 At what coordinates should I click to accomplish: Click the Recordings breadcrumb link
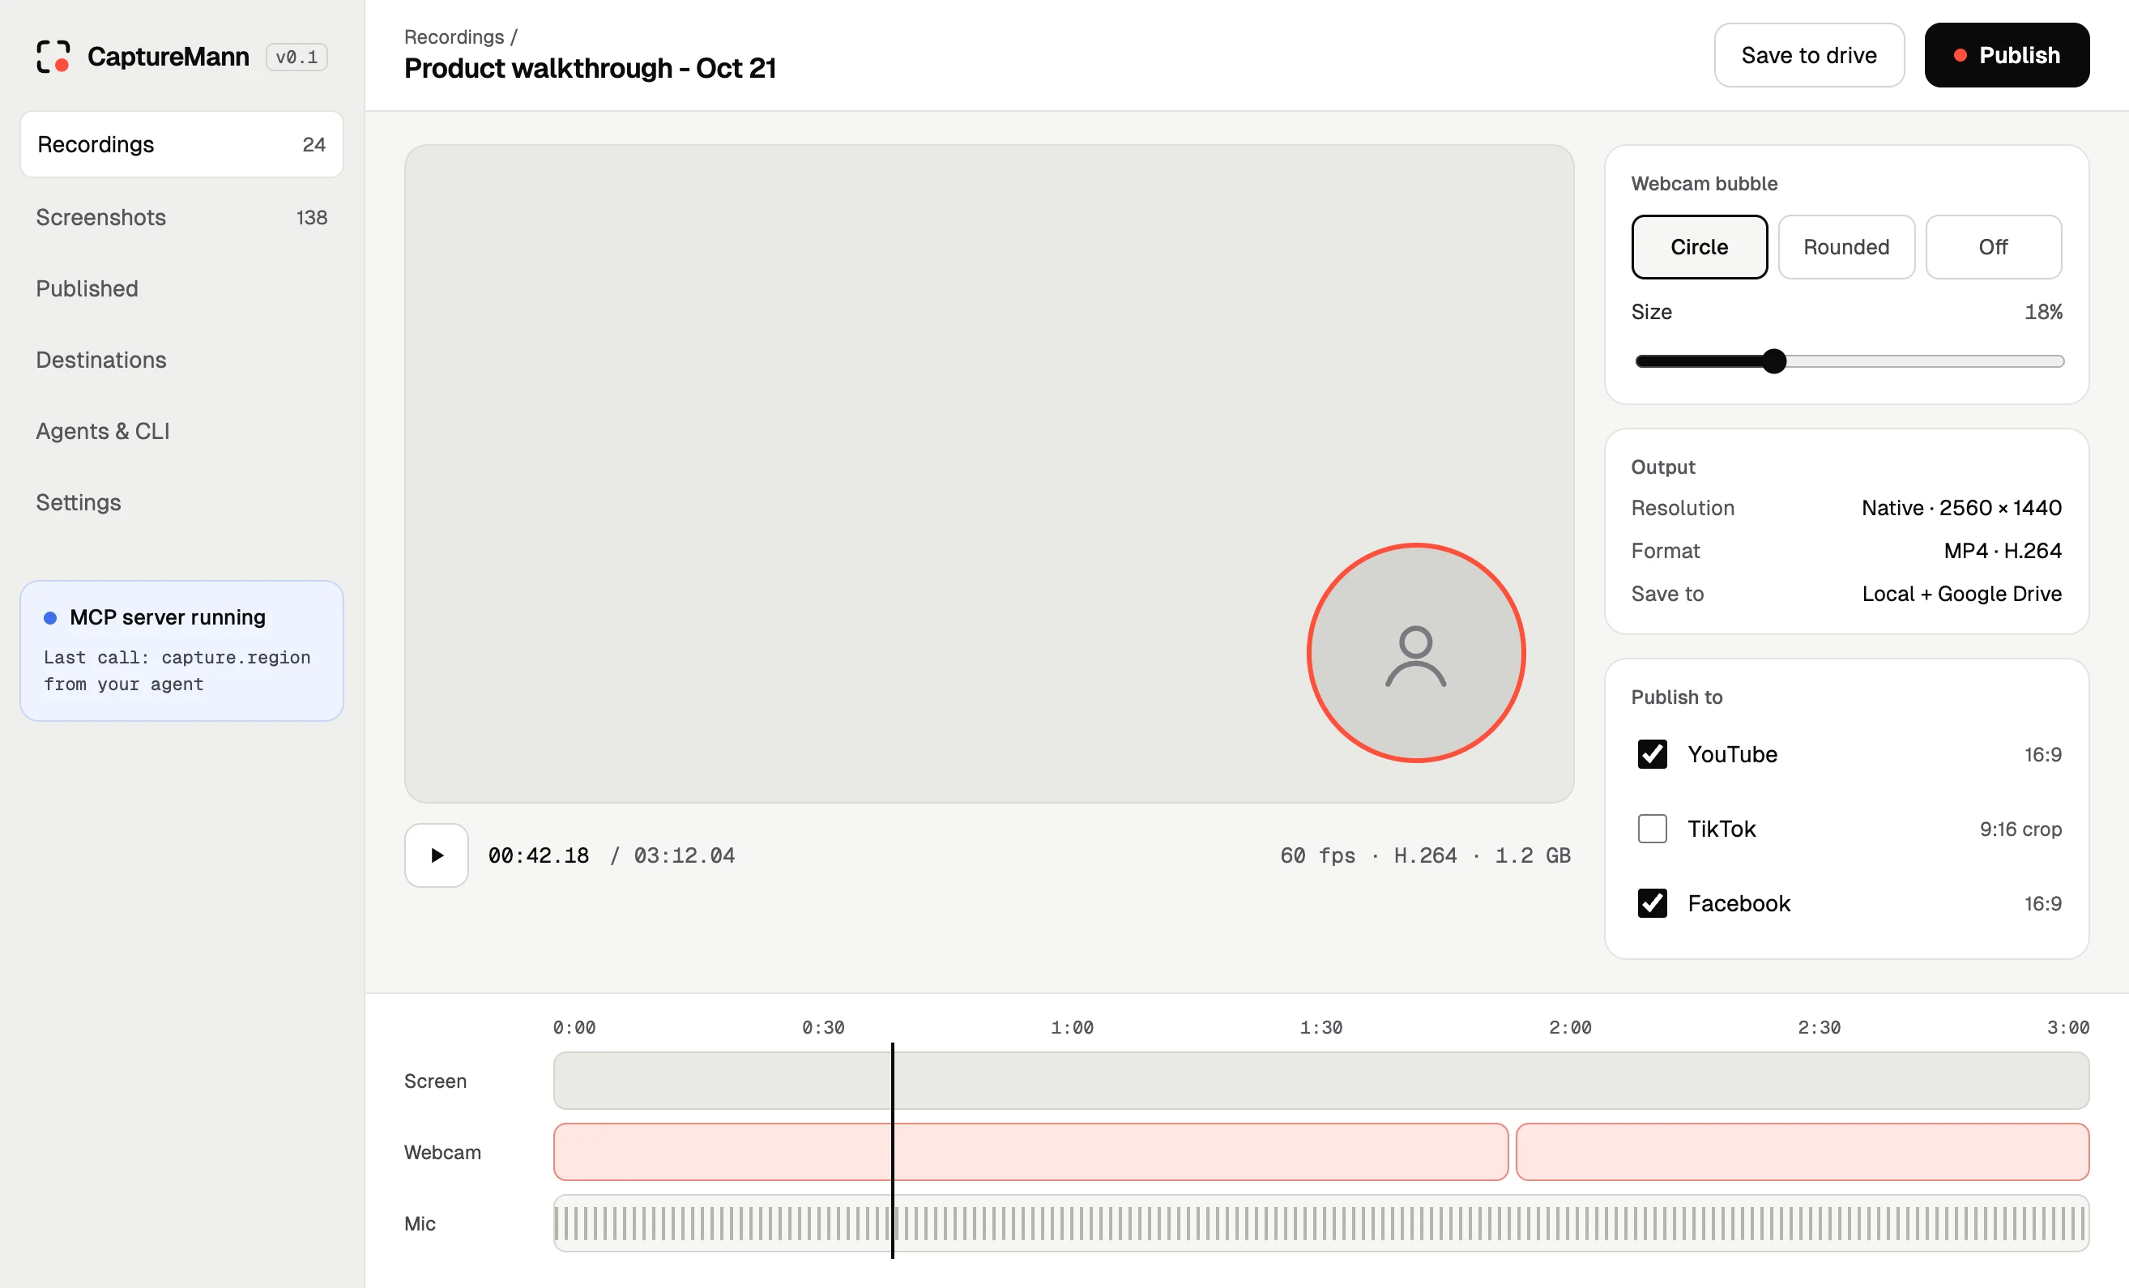(454, 37)
